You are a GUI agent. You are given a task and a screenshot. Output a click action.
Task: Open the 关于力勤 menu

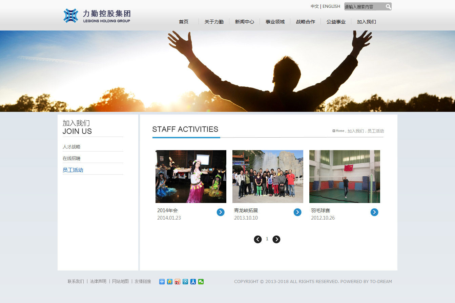pyautogui.click(x=214, y=22)
